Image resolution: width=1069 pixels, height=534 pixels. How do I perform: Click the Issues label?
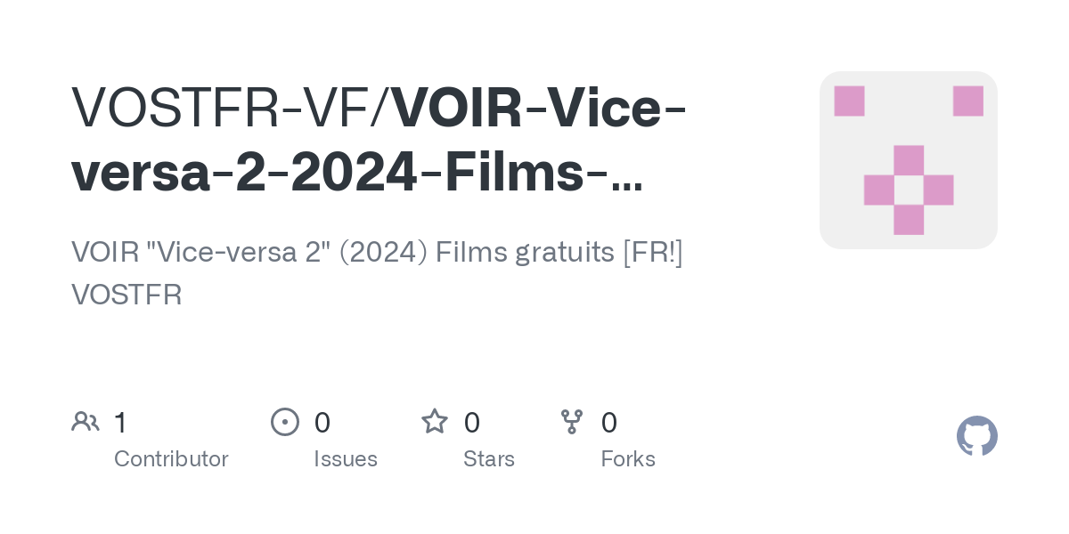pyautogui.click(x=346, y=459)
